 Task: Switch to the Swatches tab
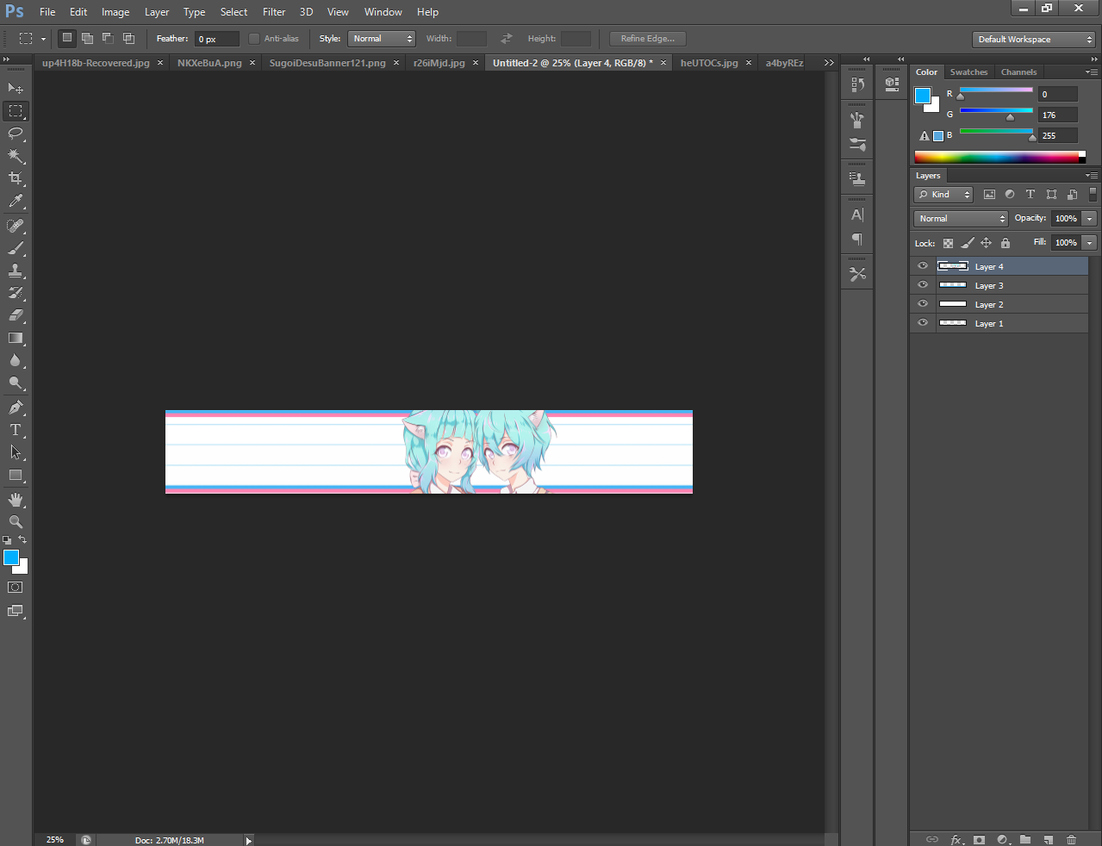968,72
